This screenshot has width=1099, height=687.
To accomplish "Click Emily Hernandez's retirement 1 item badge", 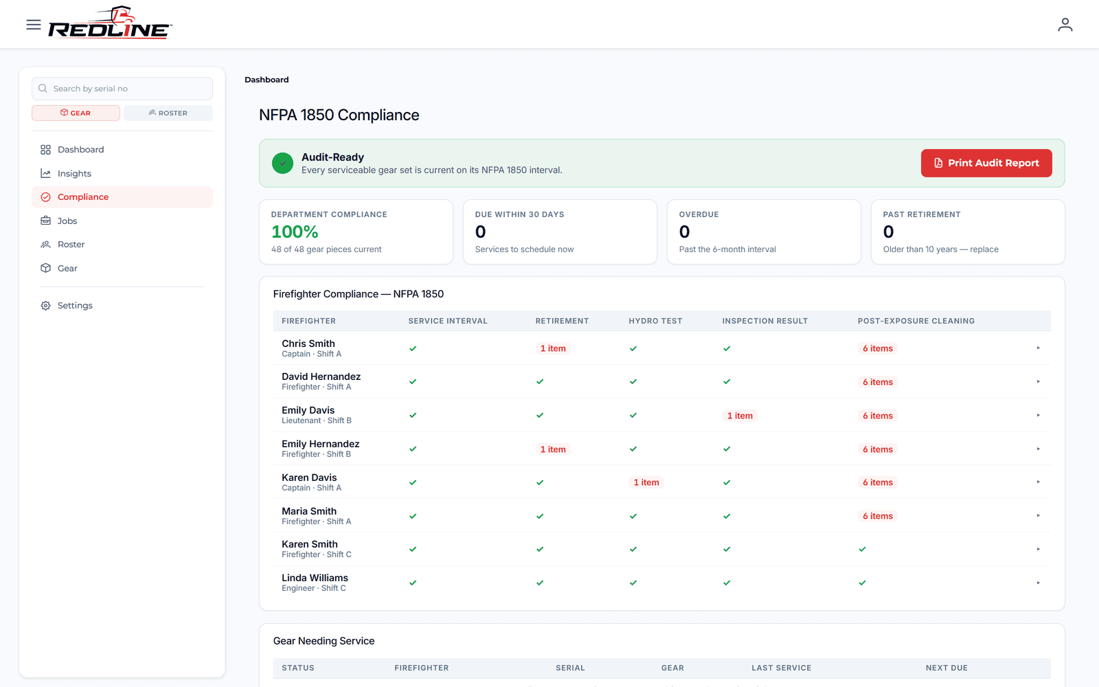I will (x=553, y=449).
